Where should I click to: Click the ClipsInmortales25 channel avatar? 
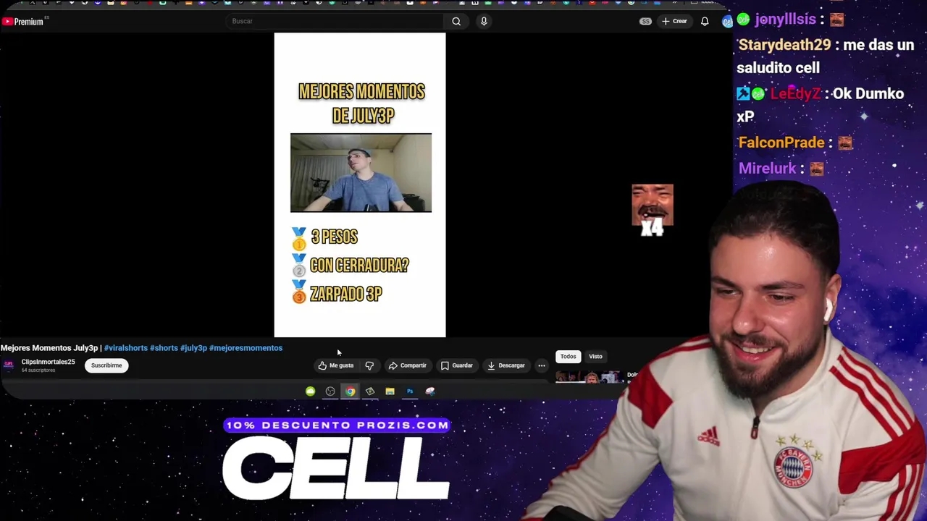pos(9,365)
